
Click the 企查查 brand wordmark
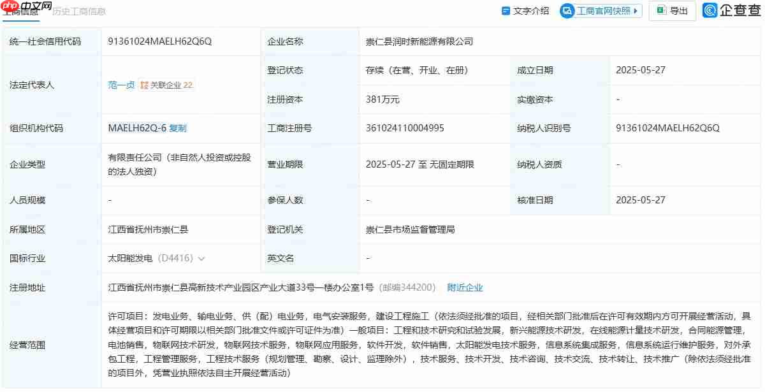click(739, 10)
